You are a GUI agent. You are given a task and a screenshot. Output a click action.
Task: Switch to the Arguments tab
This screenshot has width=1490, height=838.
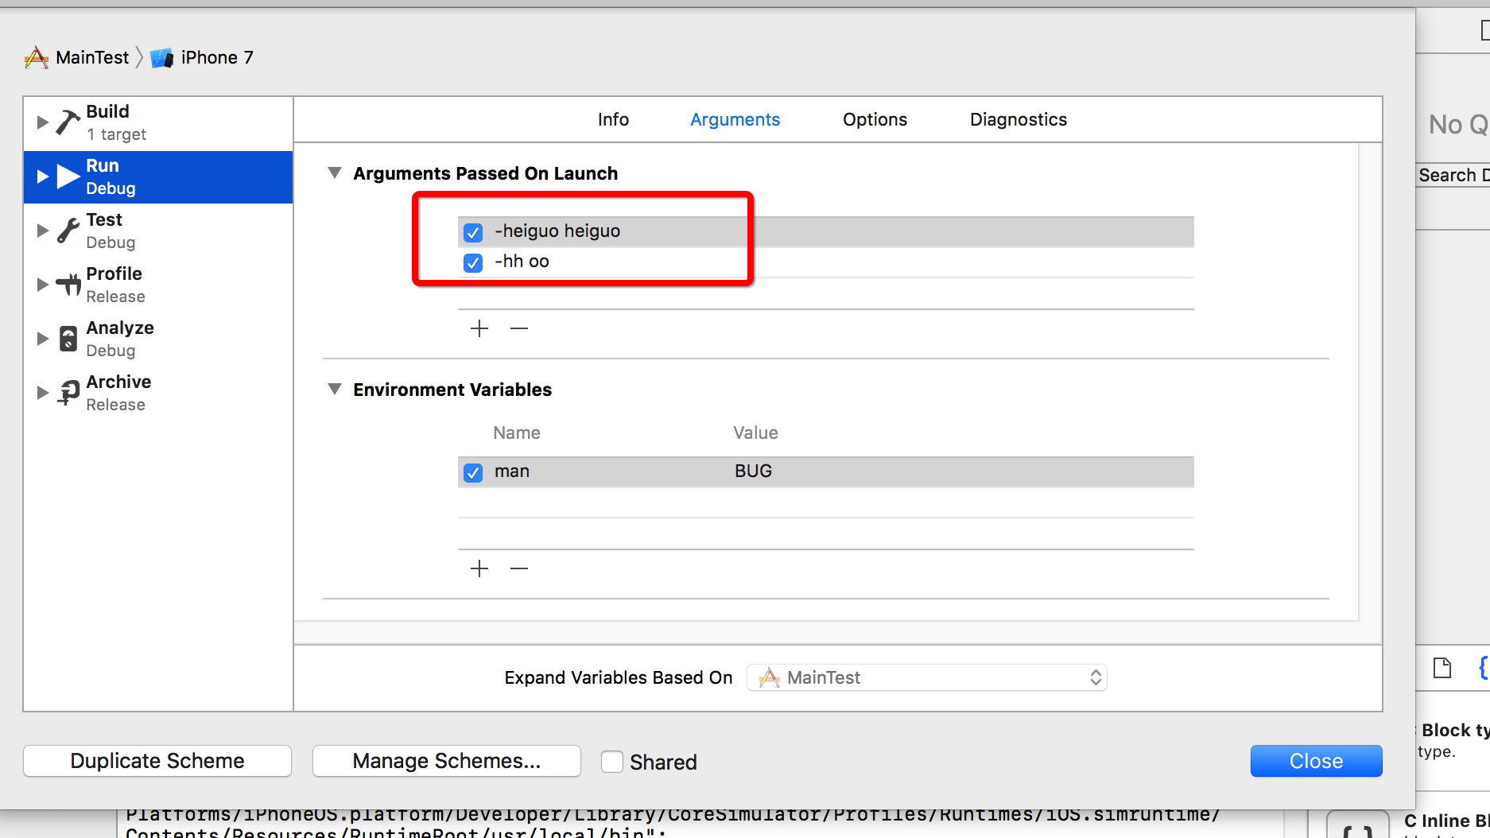(x=735, y=119)
